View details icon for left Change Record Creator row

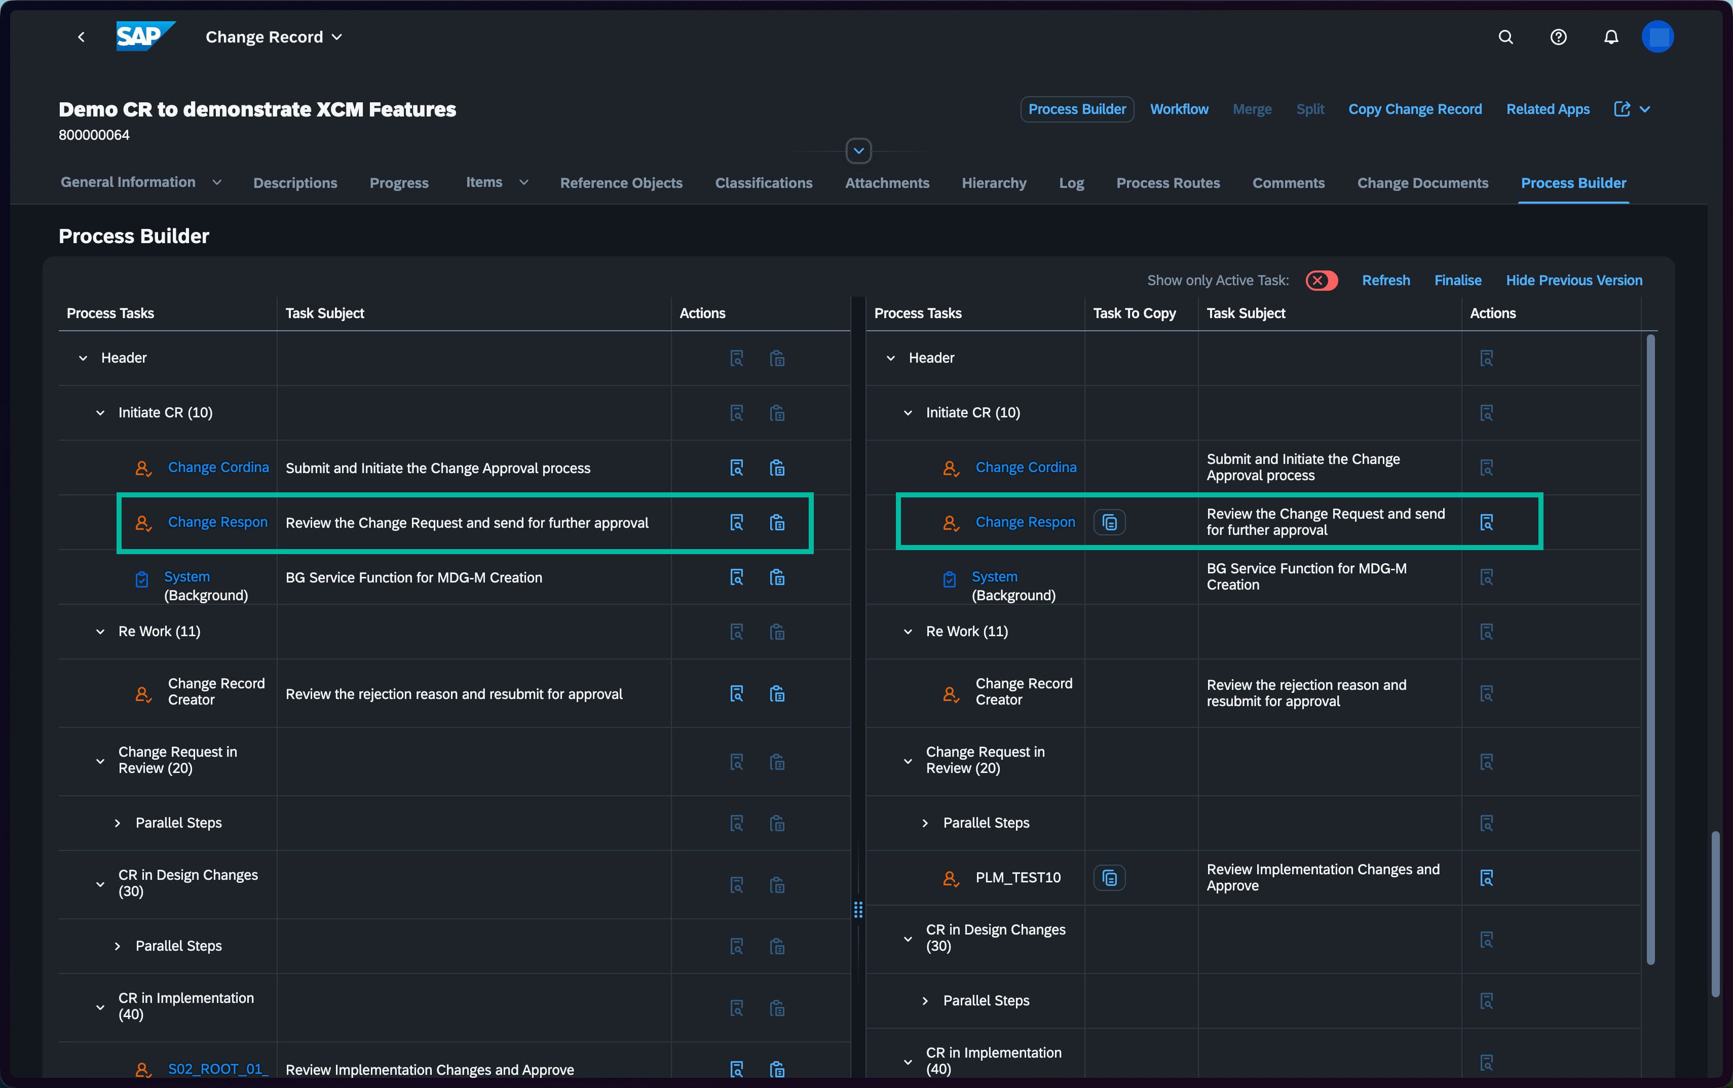pos(736,693)
